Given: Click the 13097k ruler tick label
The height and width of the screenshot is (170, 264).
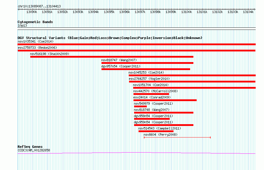Looking at the screenshot, I should click(x=140, y=12).
